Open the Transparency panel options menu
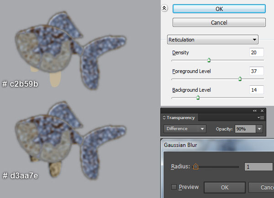 click(x=261, y=118)
